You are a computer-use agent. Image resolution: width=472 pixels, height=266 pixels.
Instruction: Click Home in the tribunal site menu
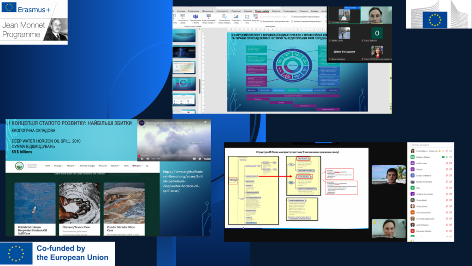click(x=47, y=166)
